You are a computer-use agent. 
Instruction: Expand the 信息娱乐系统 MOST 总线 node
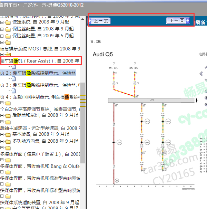2,42
